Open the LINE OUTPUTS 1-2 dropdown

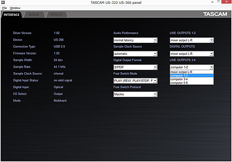pos(192,40)
